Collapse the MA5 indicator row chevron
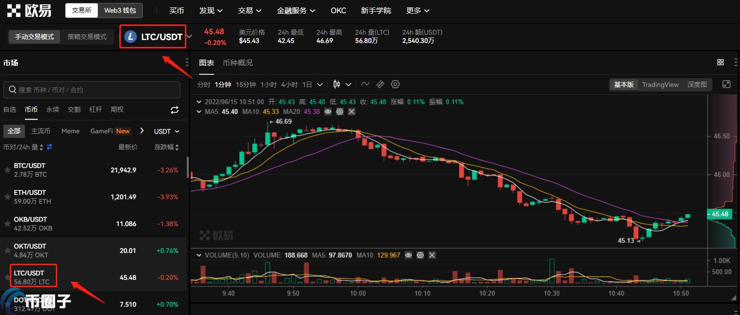Viewport: 740px width, 315px height. (x=199, y=112)
